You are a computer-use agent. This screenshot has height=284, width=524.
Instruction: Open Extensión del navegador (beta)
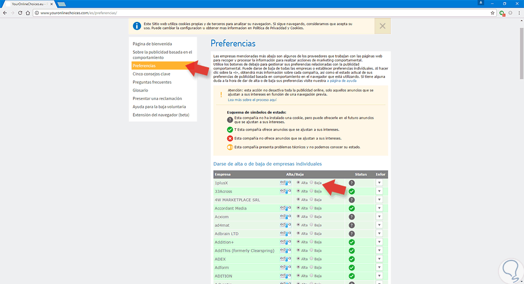(x=161, y=115)
